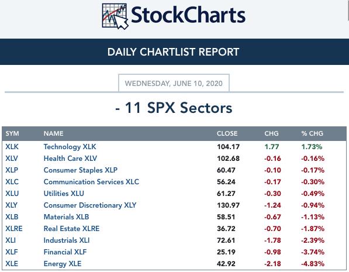Open Communication Services XLC link
Viewport: 349px width, 272px height.
[x=91, y=182]
